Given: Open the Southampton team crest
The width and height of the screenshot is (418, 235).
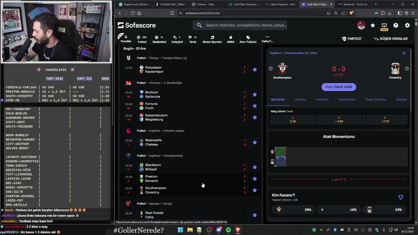Looking at the screenshot, I should click(x=282, y=69).
